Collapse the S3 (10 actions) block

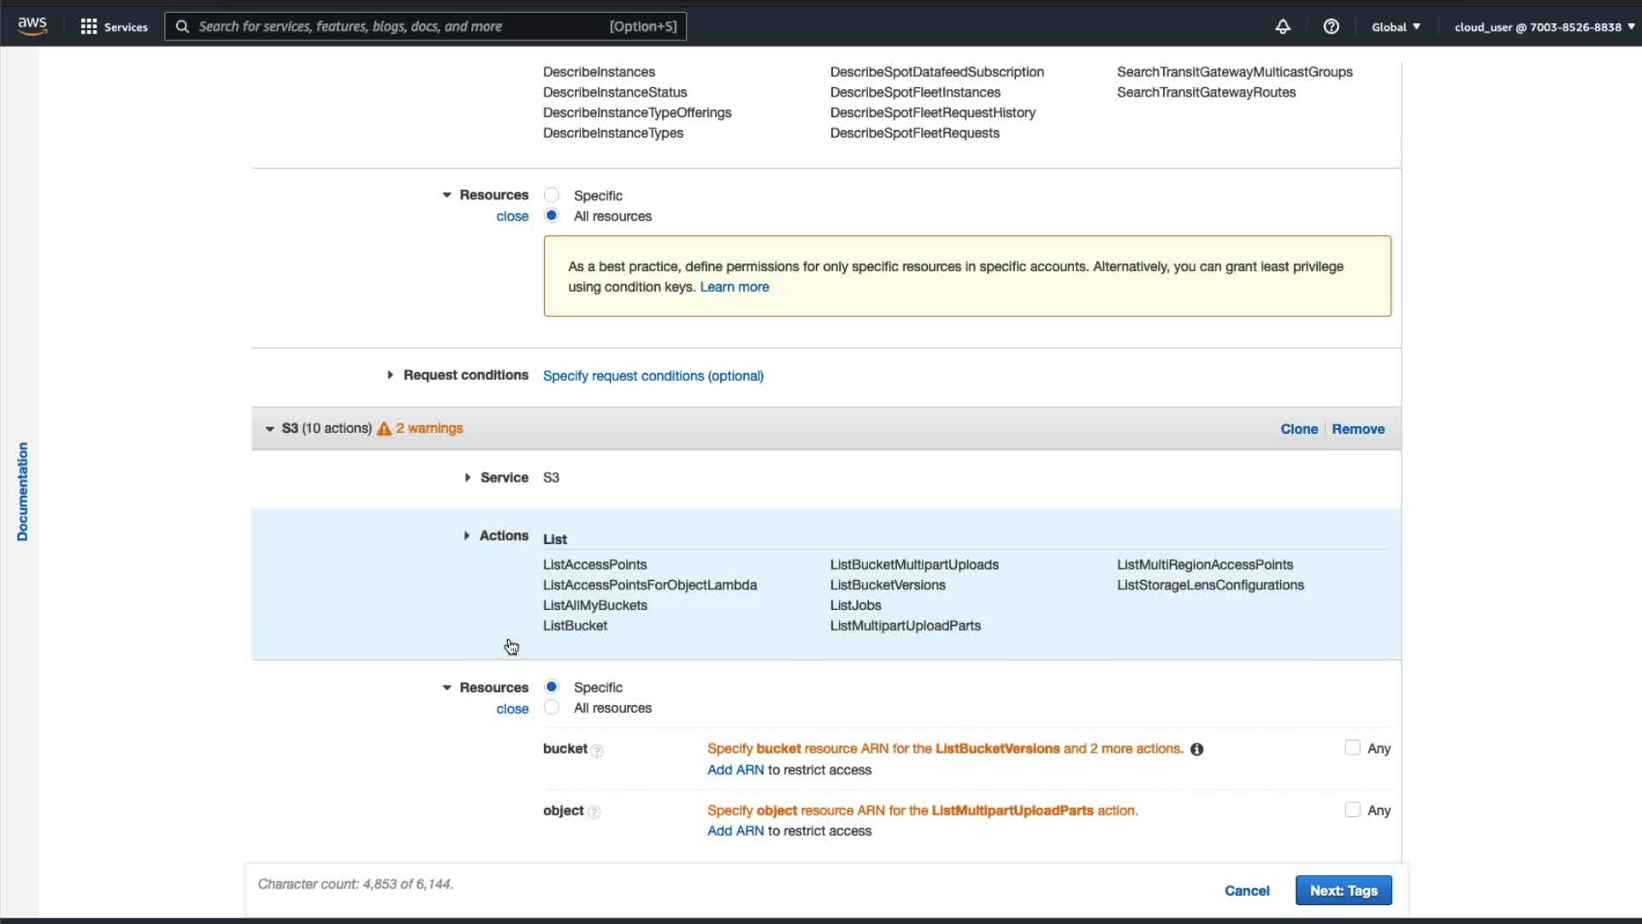pyautogui.click(x=269, y=429)
